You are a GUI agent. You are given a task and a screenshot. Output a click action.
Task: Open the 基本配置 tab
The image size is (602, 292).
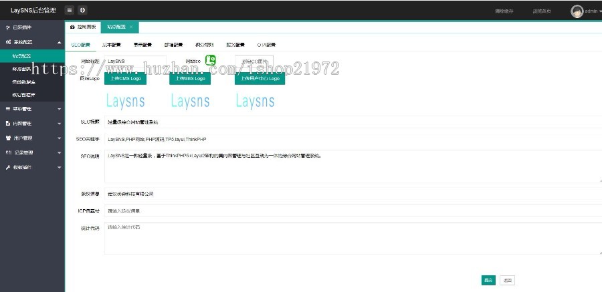(x=111, y=45)
